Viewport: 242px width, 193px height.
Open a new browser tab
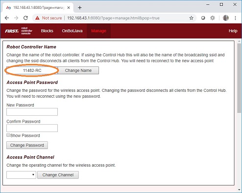(80, 8)
